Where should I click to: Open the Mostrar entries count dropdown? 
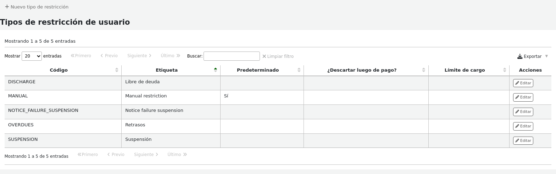pos(32,56)
